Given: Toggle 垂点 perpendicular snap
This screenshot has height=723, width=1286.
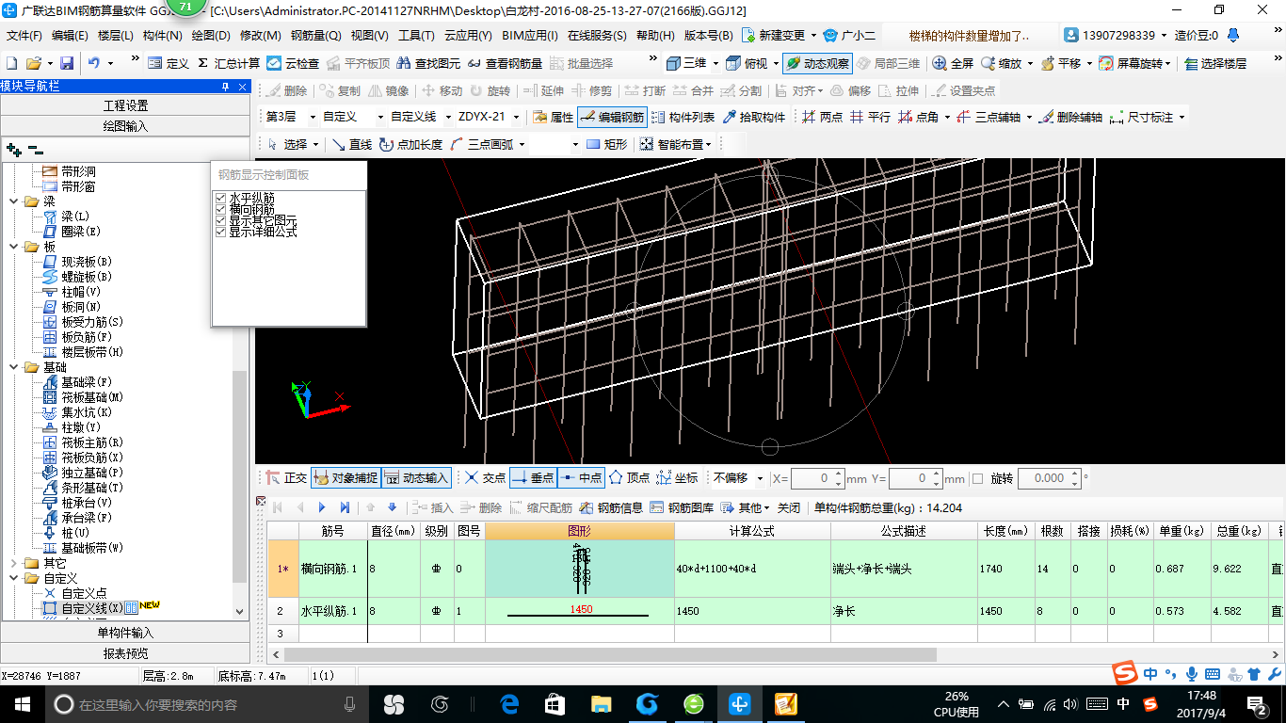Looking at the screenshot, I should coord(533,478).
